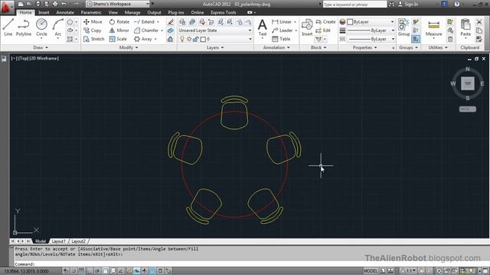The width and height of the screenshot is (490, 275).
Task: Click the Edit block tool
Action: pyautogui.click(x=323, y=31)
